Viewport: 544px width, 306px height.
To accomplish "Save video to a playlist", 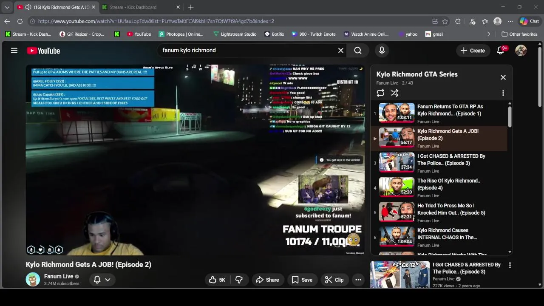I will [302, 280].
